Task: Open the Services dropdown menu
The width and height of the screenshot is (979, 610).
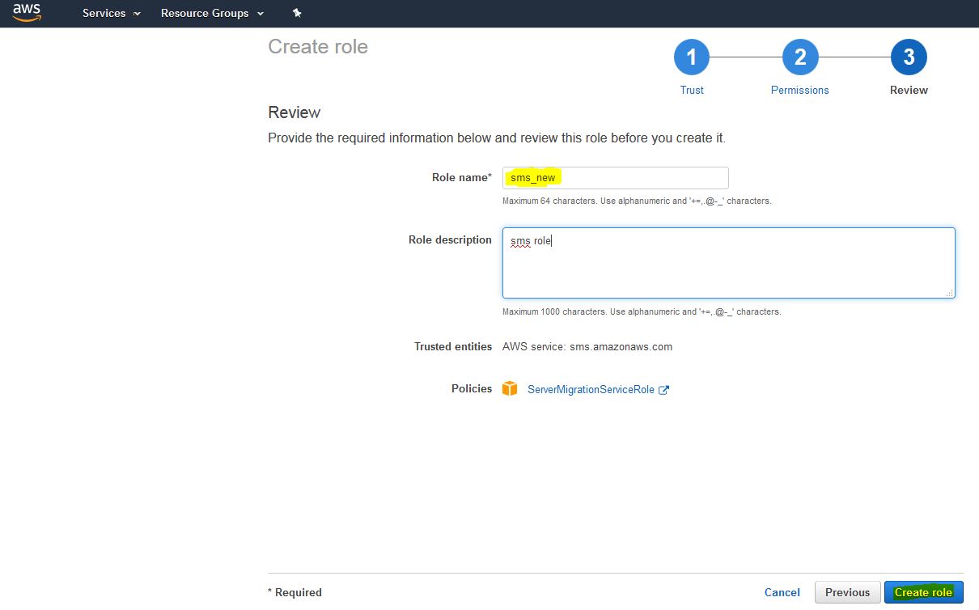Action: point(111,13)
